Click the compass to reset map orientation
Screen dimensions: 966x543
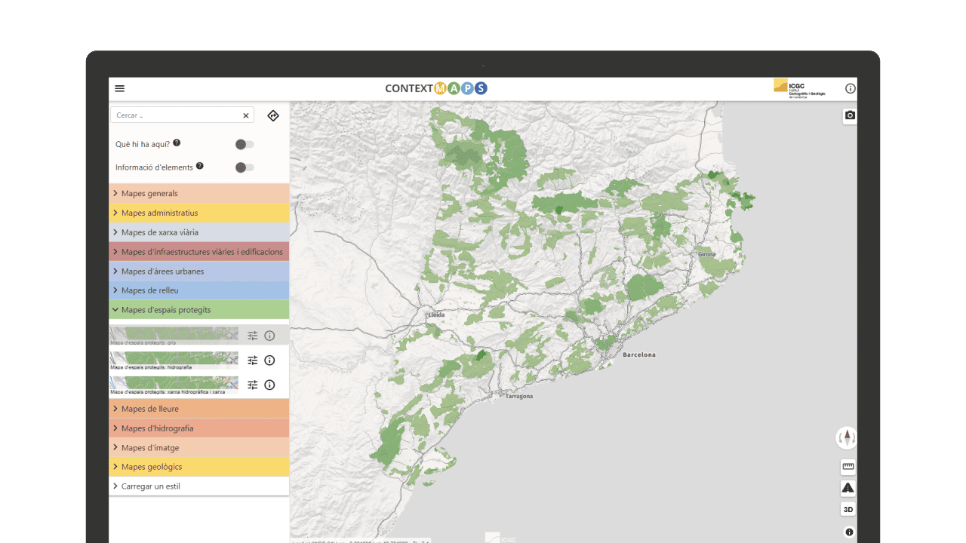click(x=846, y=437)
